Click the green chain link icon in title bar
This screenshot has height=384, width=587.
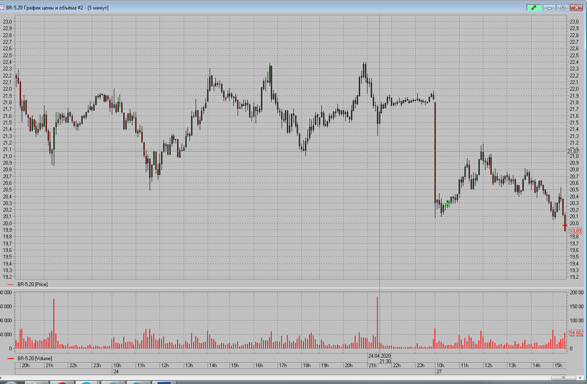click(x=534, y=7)
